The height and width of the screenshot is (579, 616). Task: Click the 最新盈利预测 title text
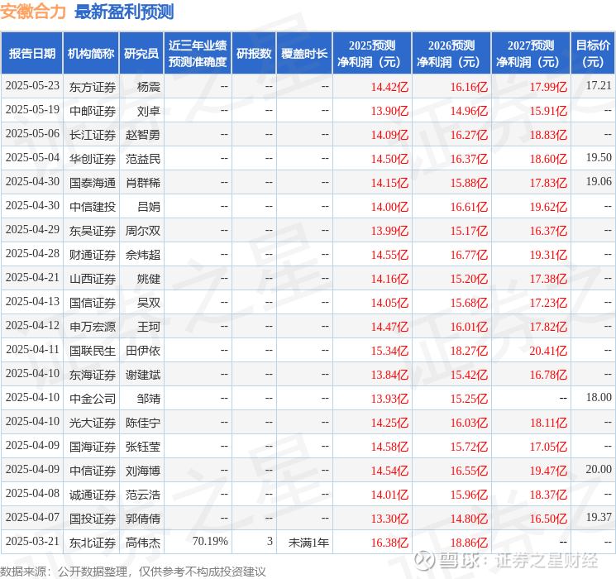click(x=124, y=12)
